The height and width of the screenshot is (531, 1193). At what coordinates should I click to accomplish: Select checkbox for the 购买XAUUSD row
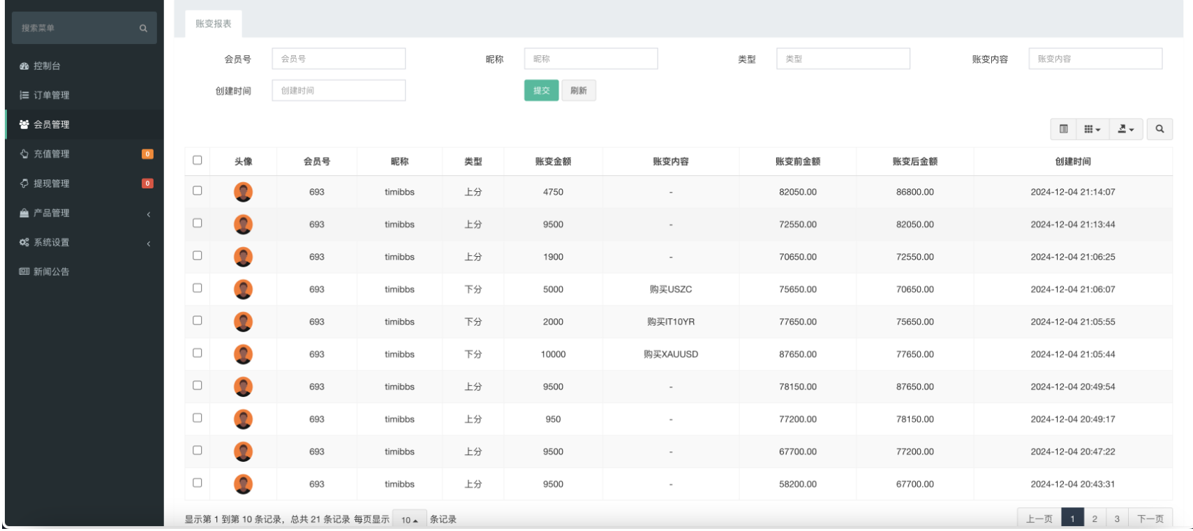click(x=198, y=353)
